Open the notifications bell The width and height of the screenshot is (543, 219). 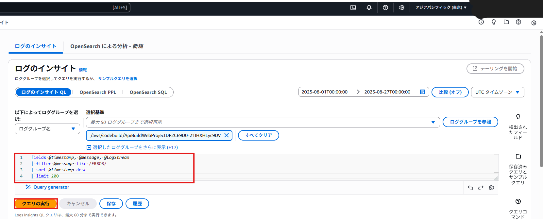[369, 8]
